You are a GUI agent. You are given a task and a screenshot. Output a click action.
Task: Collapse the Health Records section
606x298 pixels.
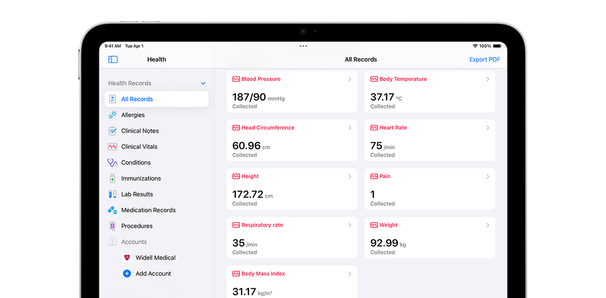pos(203,83)
